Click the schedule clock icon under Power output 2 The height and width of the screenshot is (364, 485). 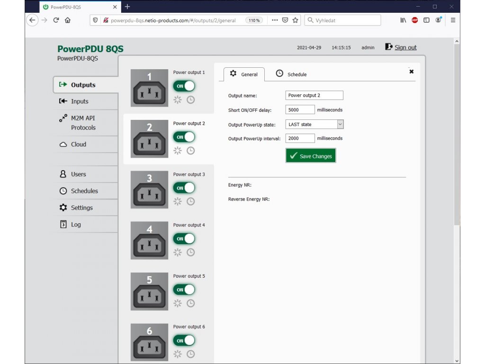pos(190,151)
